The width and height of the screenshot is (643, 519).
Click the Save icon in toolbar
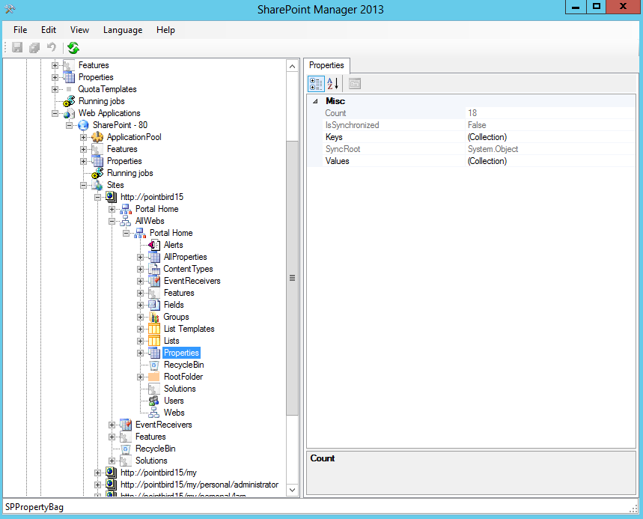pos(17,48)
